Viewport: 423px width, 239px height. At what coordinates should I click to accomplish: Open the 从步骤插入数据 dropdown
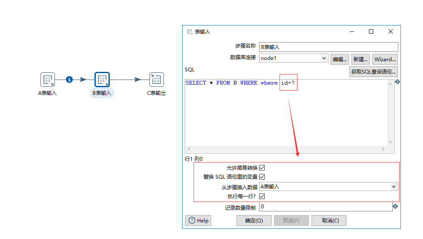pyautogui.click(x=394, y=187)
